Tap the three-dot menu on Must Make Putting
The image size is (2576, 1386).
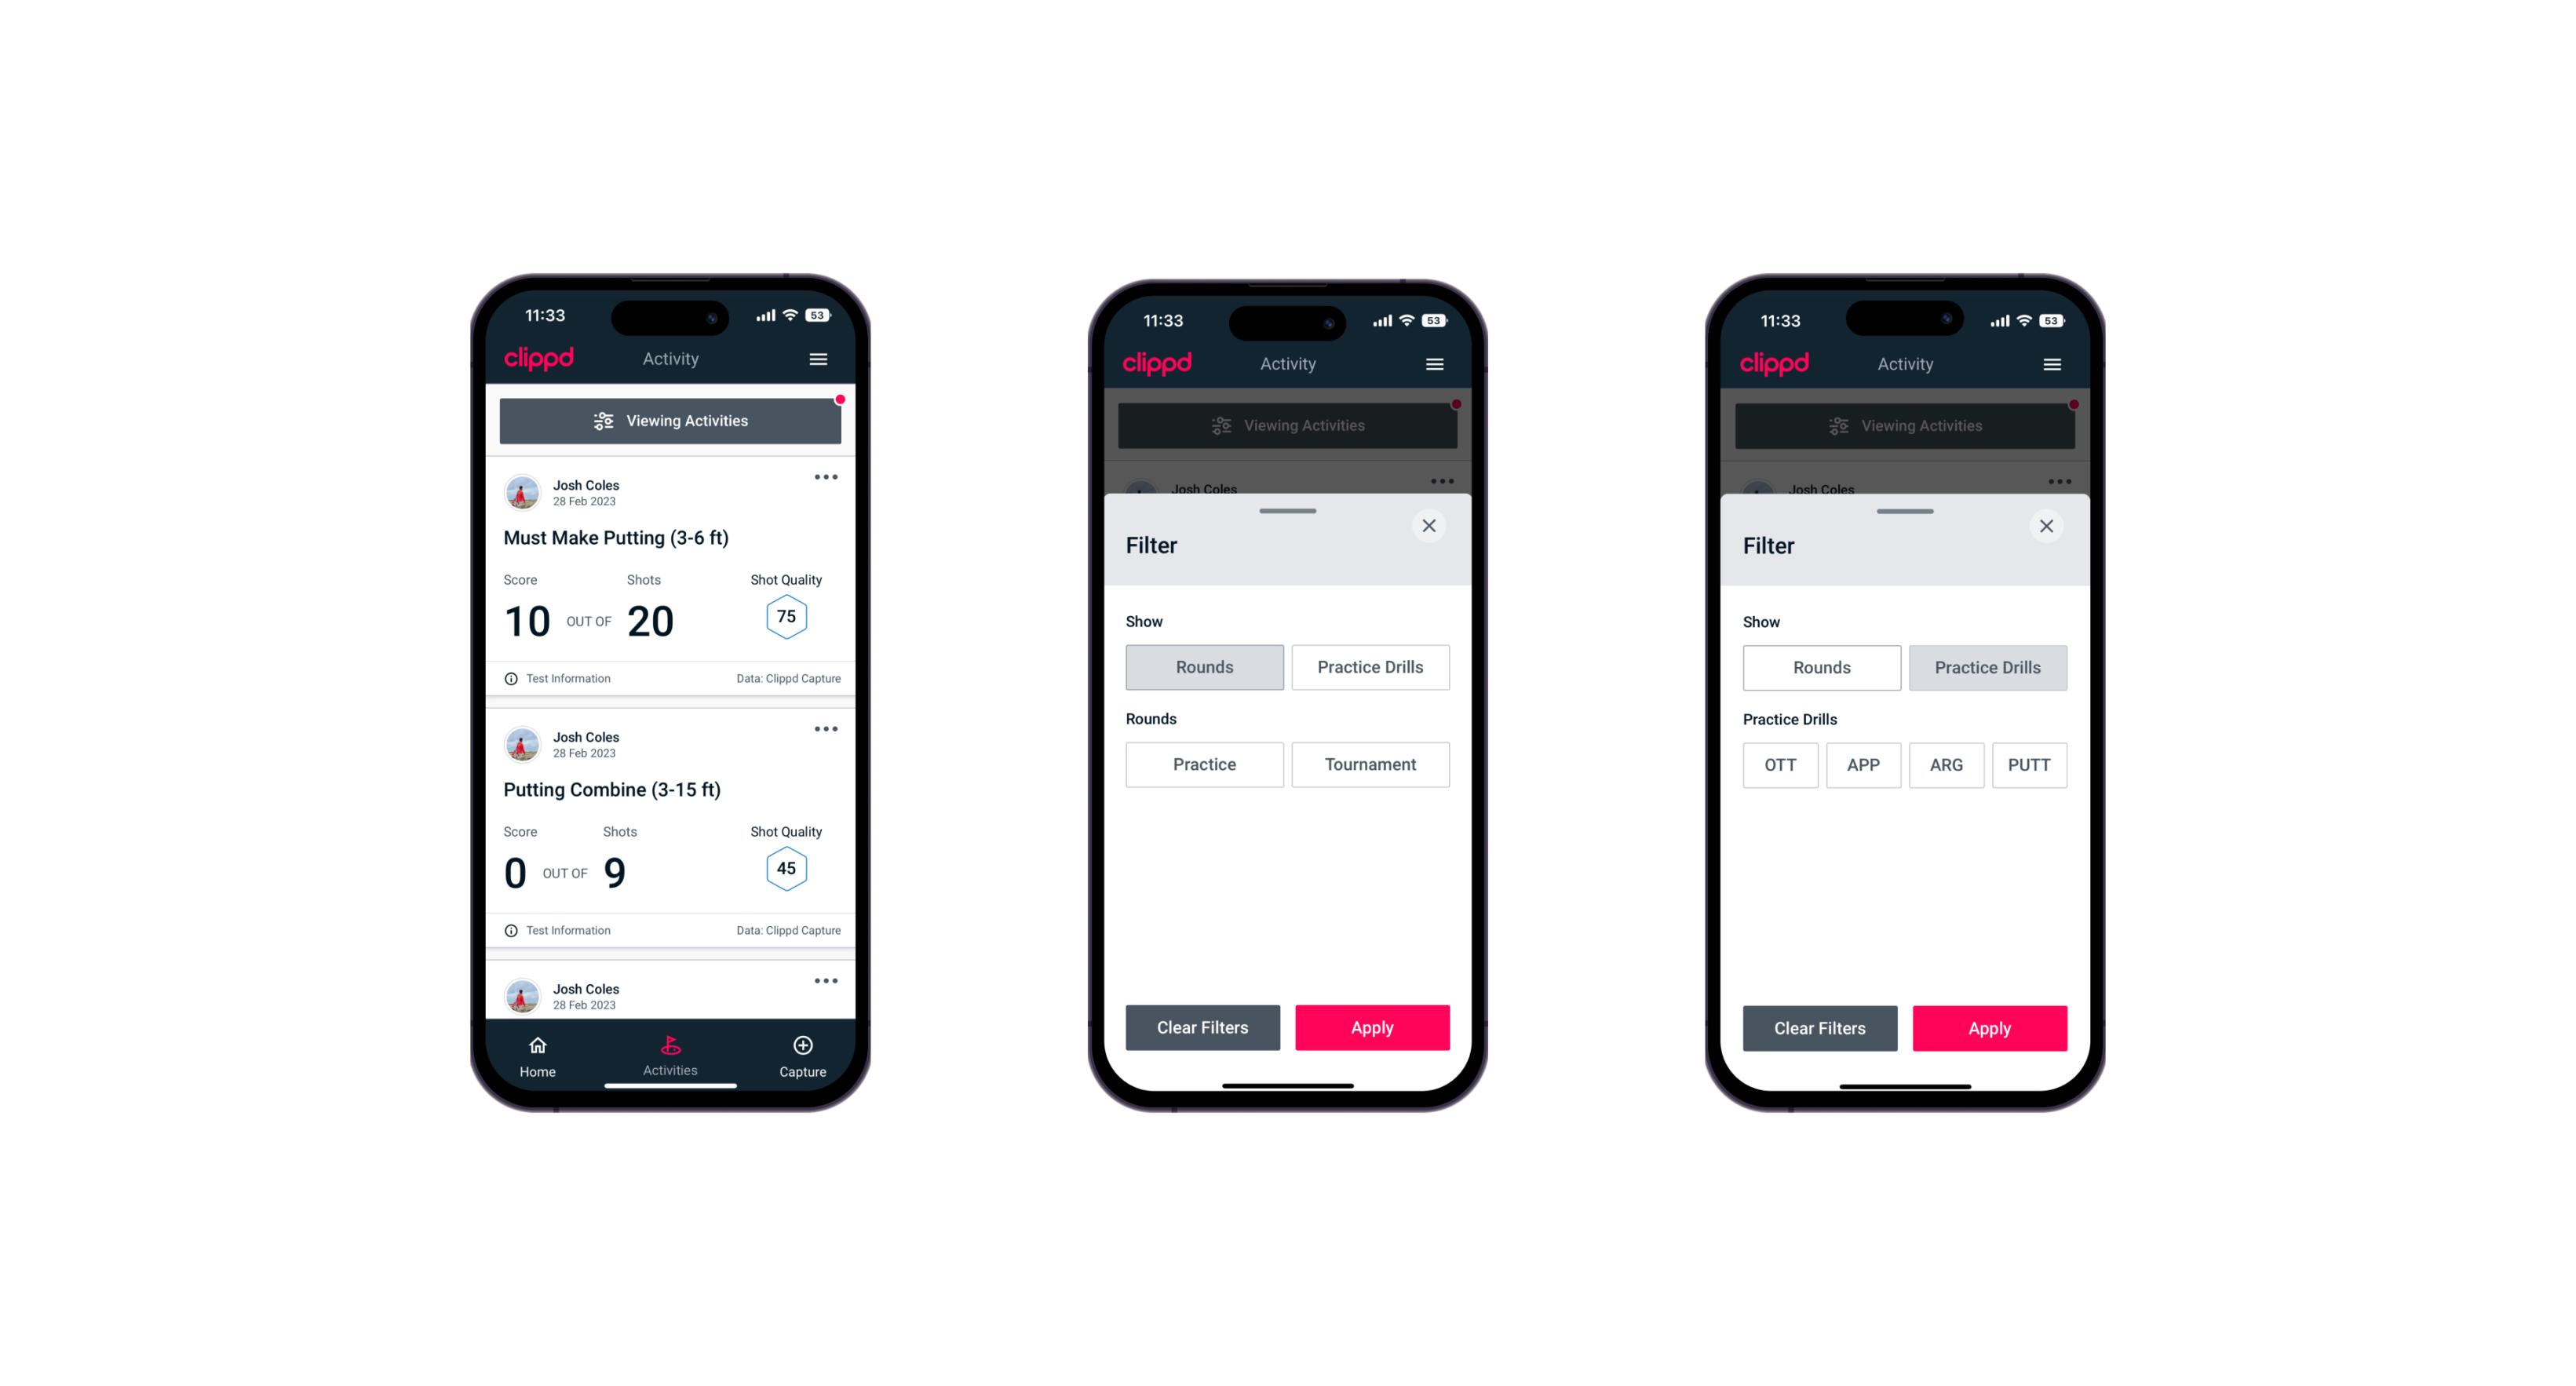tap(825, 478)
